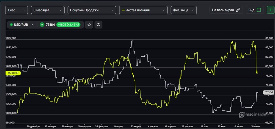Viewport: 275px width, 129px height.
Task: Click the 78,000 right axis value
Action: (269, 76)
